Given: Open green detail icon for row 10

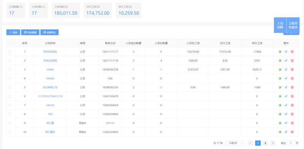Looking at the screenshot, I should point(280,132).
